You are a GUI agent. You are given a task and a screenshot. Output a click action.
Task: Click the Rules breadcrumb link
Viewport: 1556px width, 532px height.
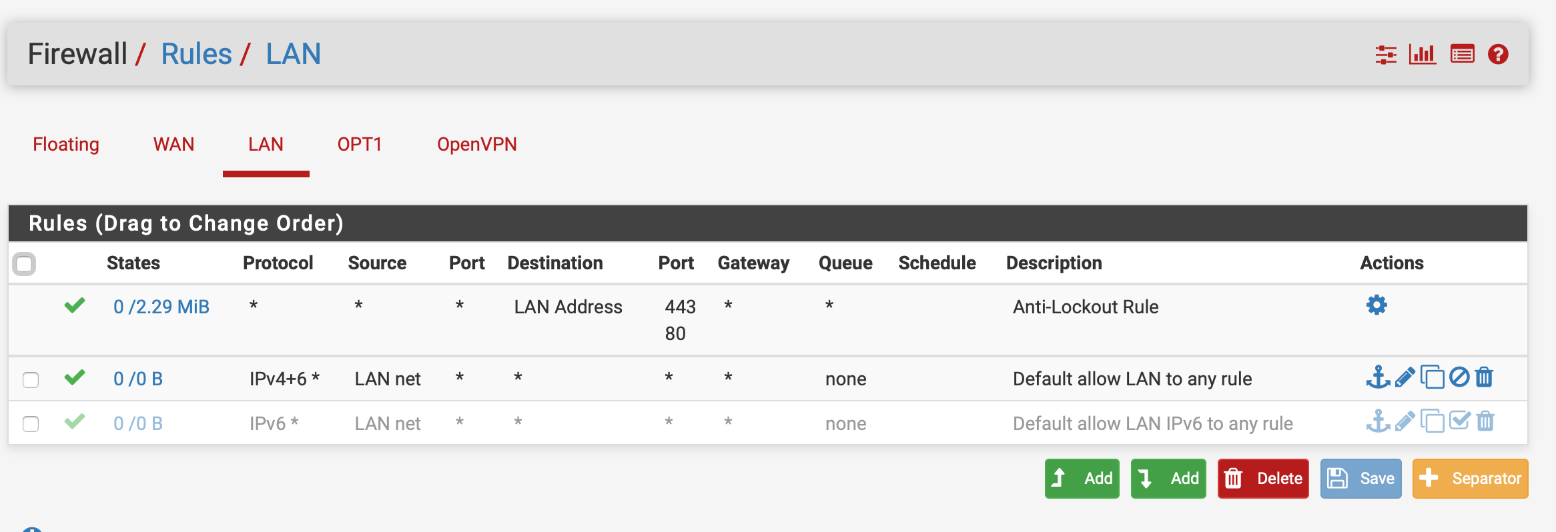[x=196, y=54]
